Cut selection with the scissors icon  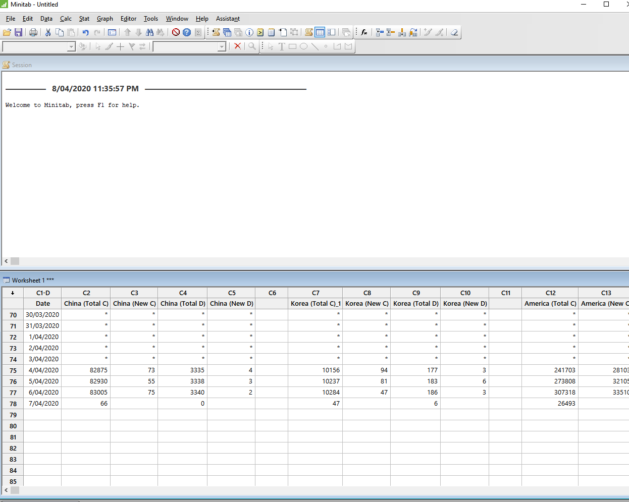coord(48,32)
